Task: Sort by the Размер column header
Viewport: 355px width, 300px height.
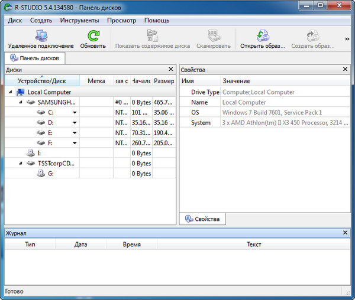Action: click(x=164, y=81)
